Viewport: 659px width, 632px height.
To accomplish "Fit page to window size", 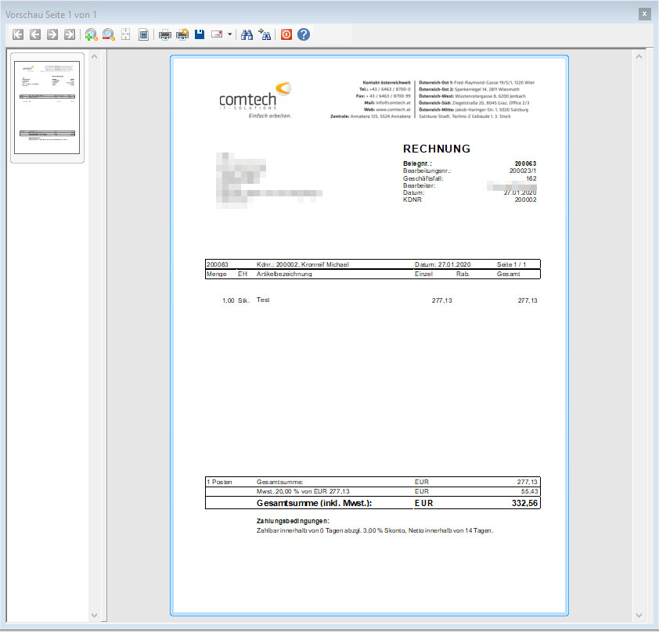I will 126,34.
